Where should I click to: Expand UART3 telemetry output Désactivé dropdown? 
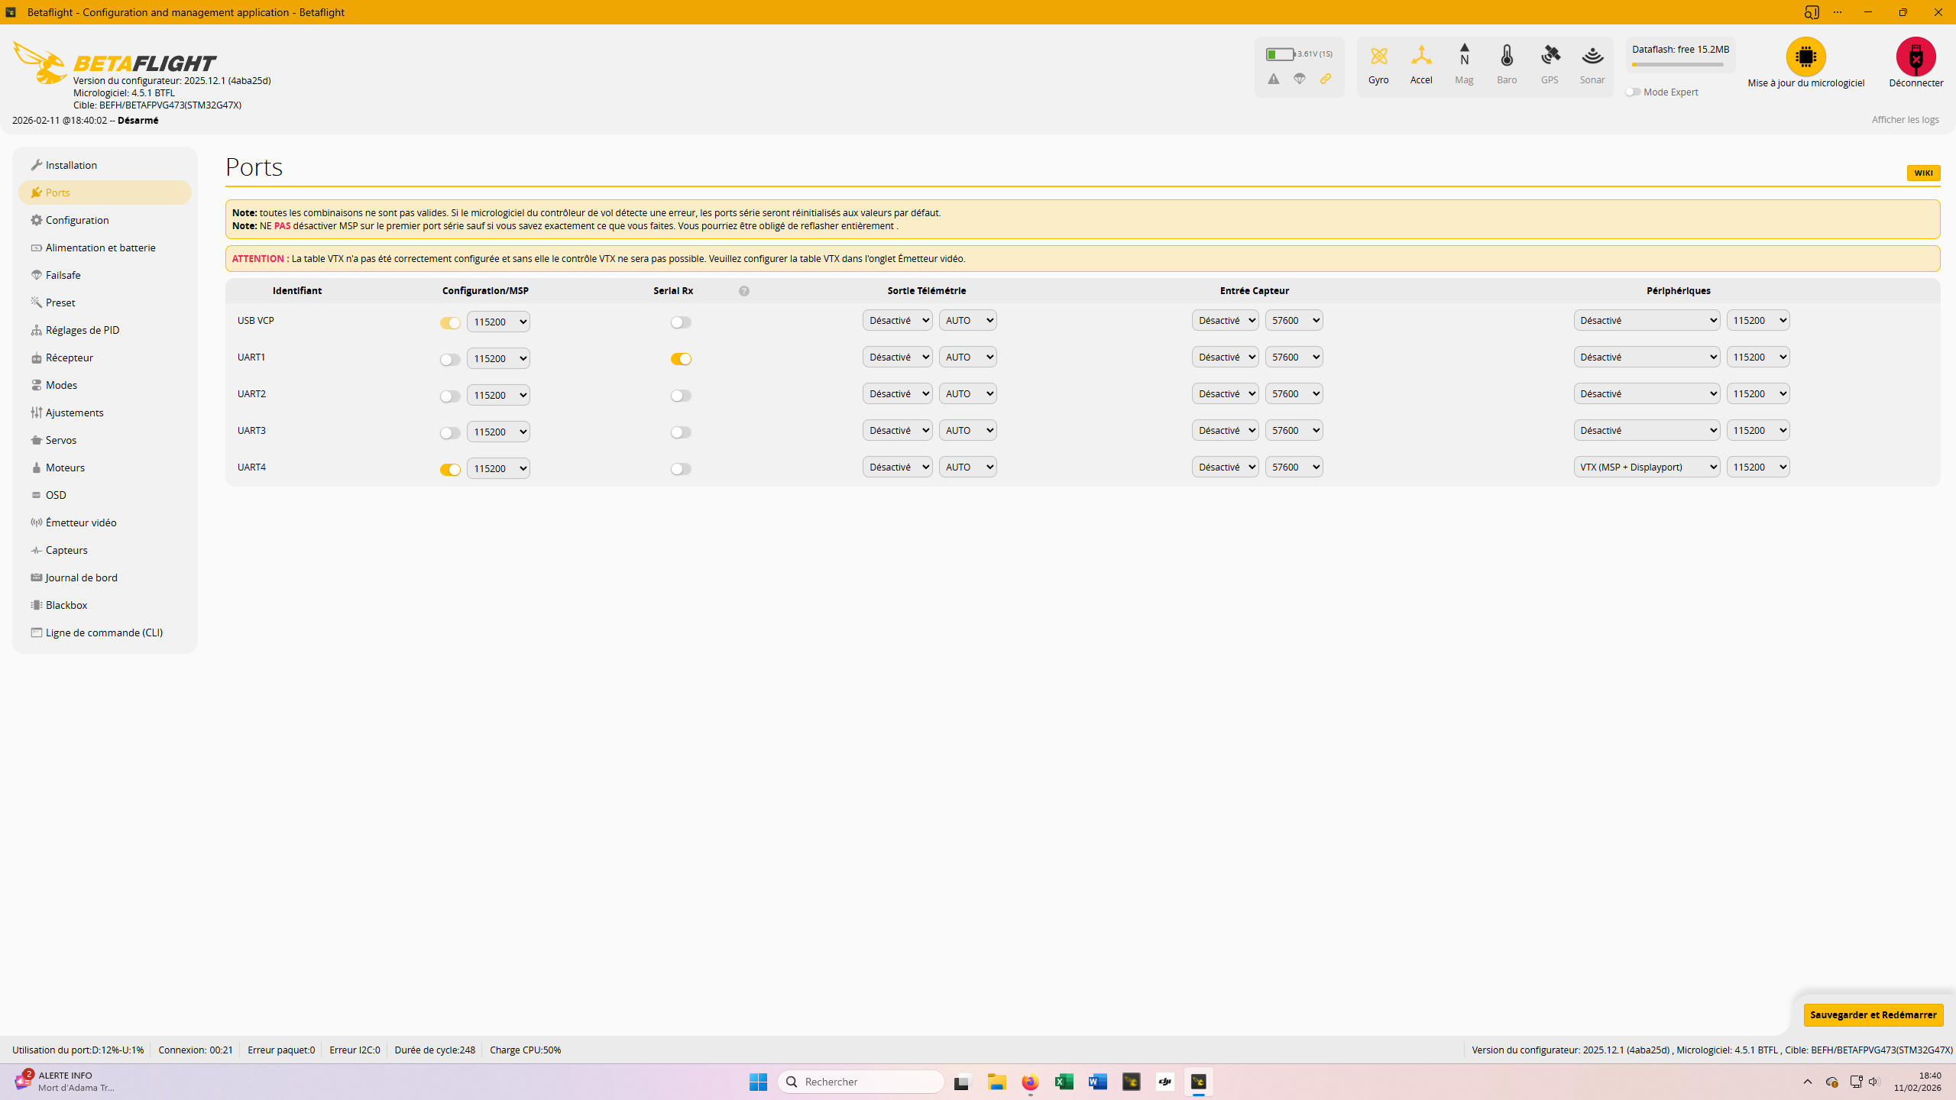tap(897, 430)
